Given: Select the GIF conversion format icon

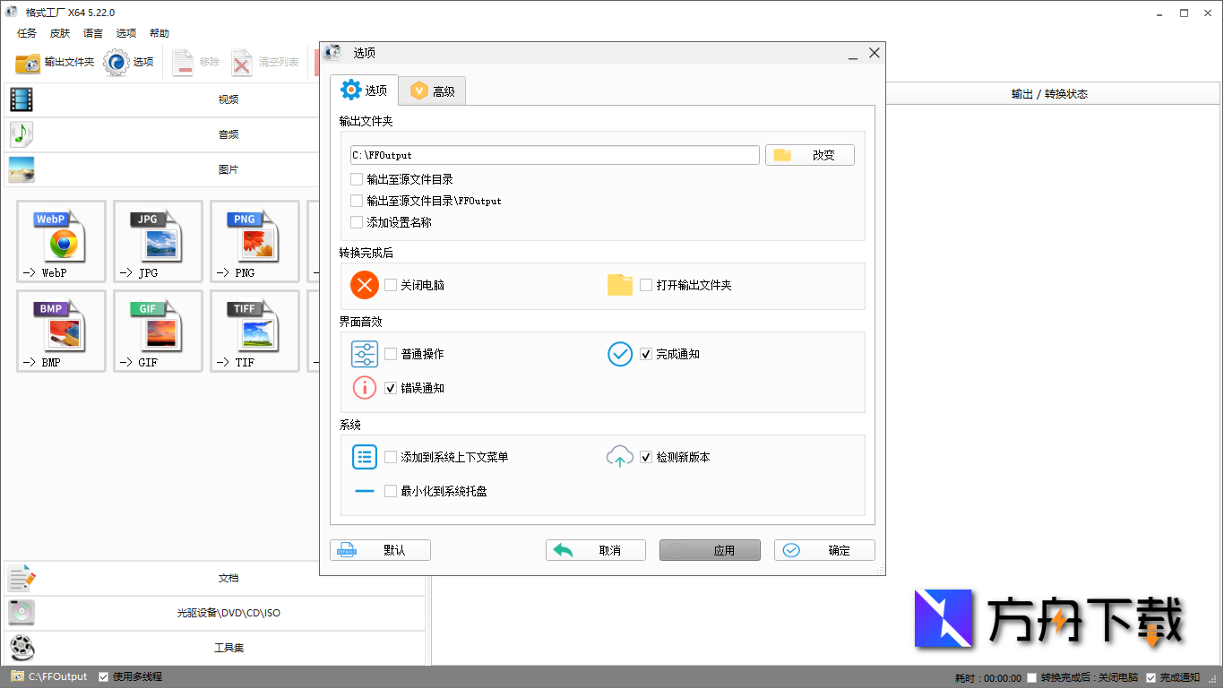Looking at the screenshot, I should (x=158, y=331).
